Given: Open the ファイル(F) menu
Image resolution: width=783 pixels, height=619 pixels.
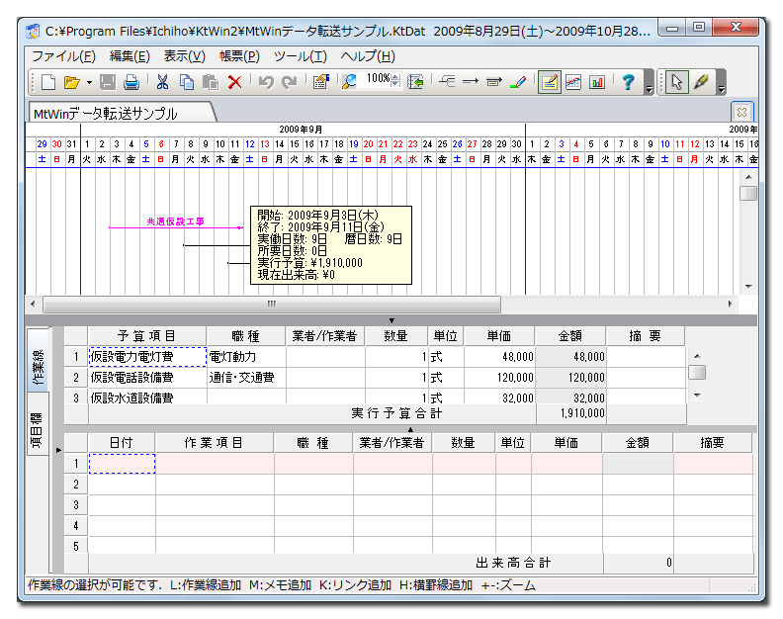Looking at the screenshot, I should [63, 56].
